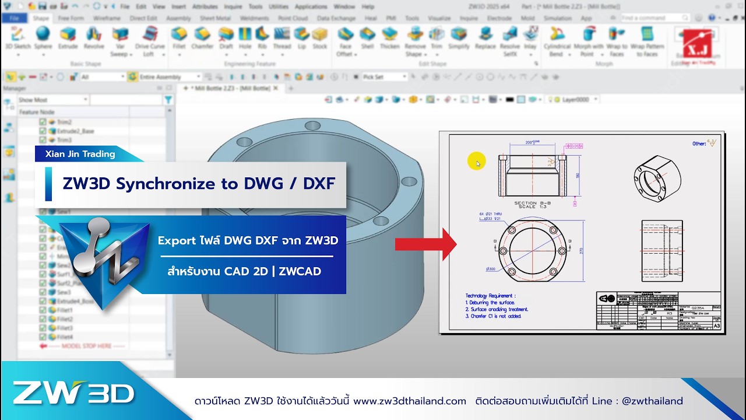The height and width of the screenshot is (420, 746).
Task: Click the Lip tool
Action: pyautogui.click(x=301, y=38)
